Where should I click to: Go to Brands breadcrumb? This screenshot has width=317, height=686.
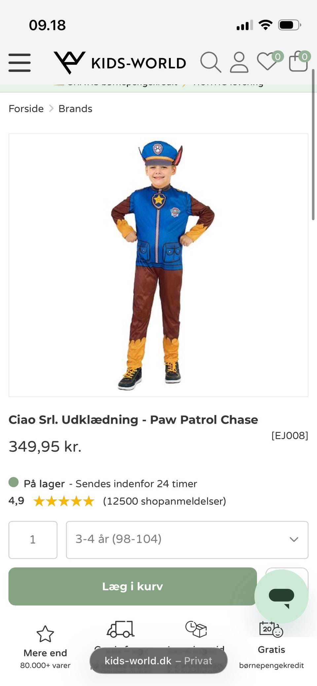click(75, 109)
